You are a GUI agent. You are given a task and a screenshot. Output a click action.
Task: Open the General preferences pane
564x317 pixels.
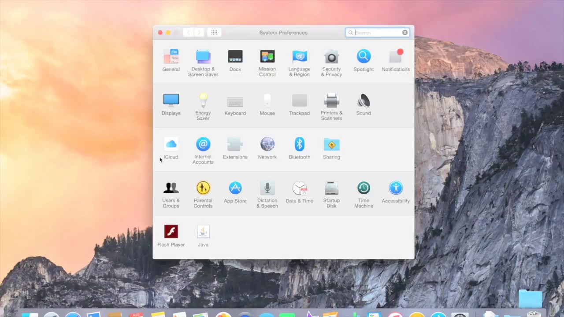coord(171,60)
